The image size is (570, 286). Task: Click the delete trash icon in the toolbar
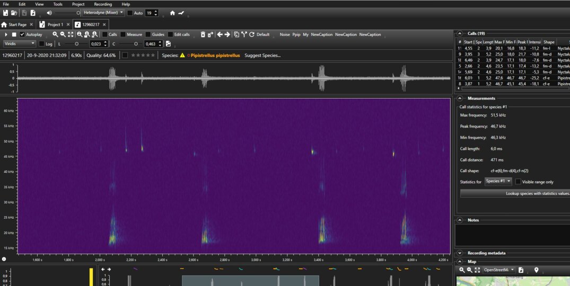pyautogui.click(x=202, y=34)
